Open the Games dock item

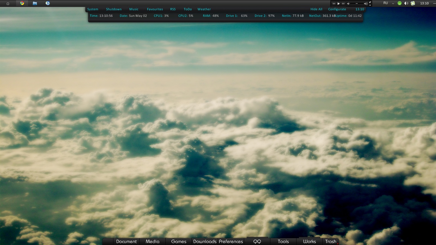pos(179,241)
